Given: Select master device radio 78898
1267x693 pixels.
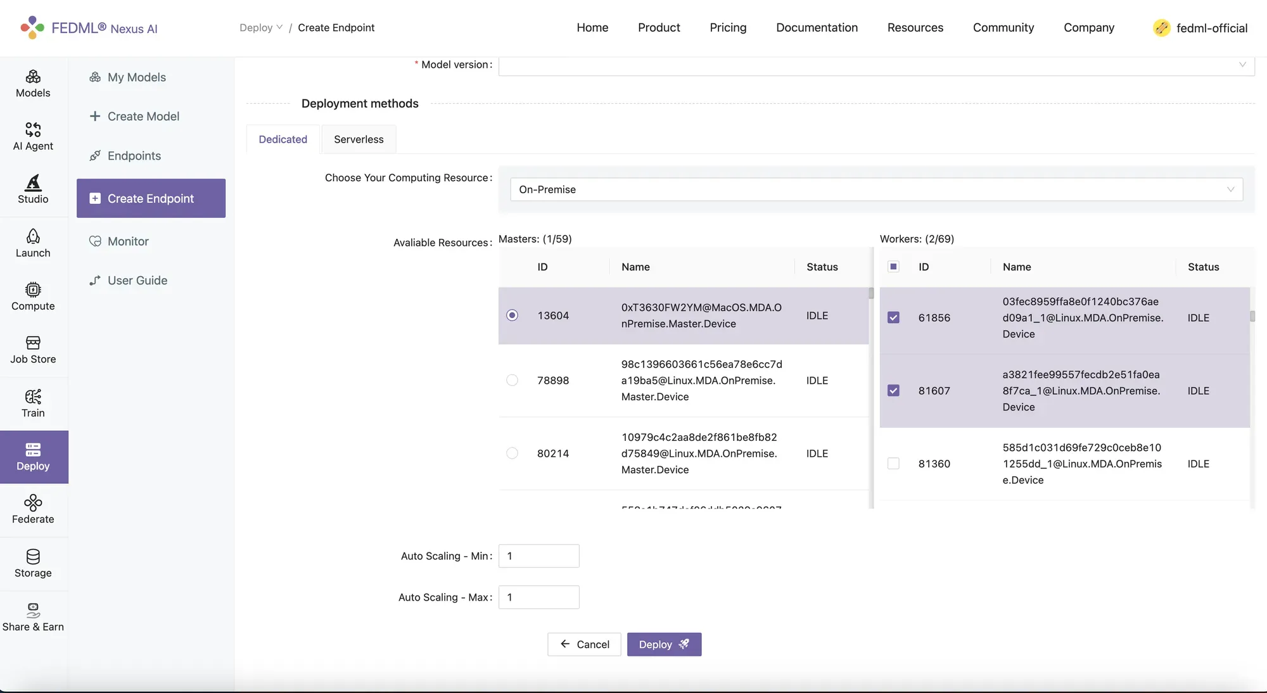Looking at the screenshot, I should 512,380.
